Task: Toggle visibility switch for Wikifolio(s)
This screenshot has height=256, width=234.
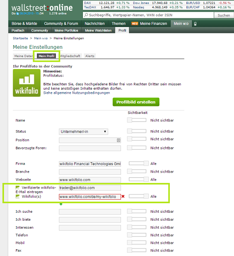Action: point(139,196)
